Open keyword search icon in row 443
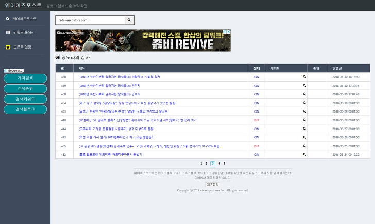Screen dimensions: 375x224 (304, 137)
